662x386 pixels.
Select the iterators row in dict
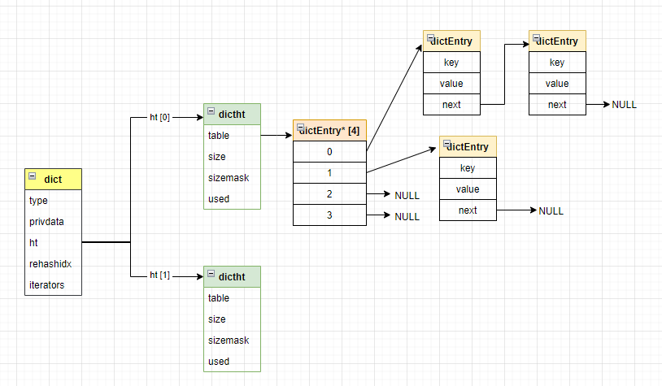pyautogui.click(x=53, y=285)
